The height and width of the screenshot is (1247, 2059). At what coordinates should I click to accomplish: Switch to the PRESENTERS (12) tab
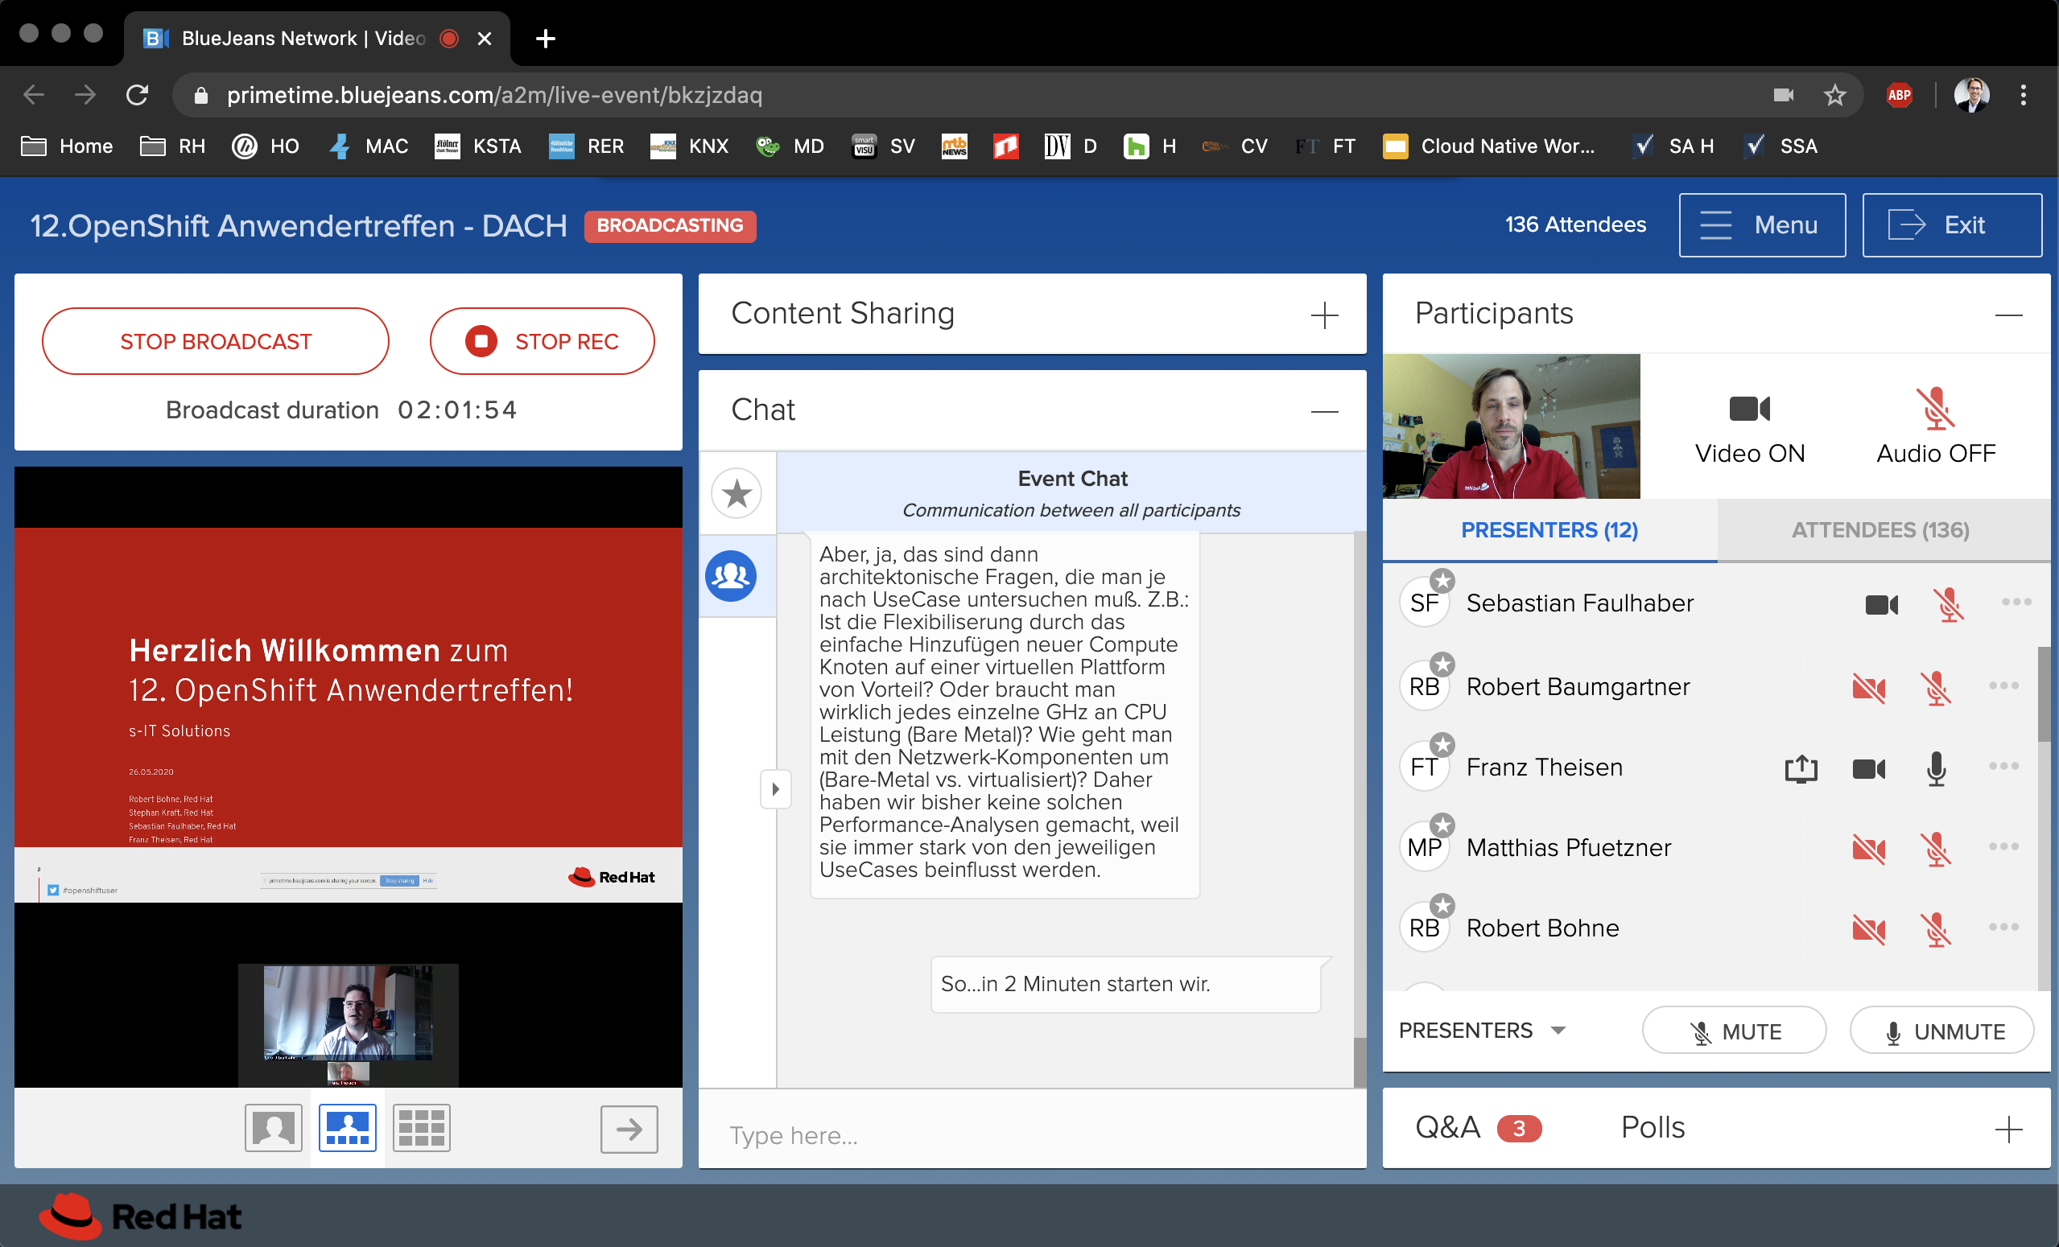(x=1549, y=529)
